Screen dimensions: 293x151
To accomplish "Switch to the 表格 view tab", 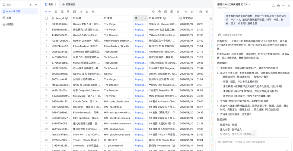I will coord(49,4).
